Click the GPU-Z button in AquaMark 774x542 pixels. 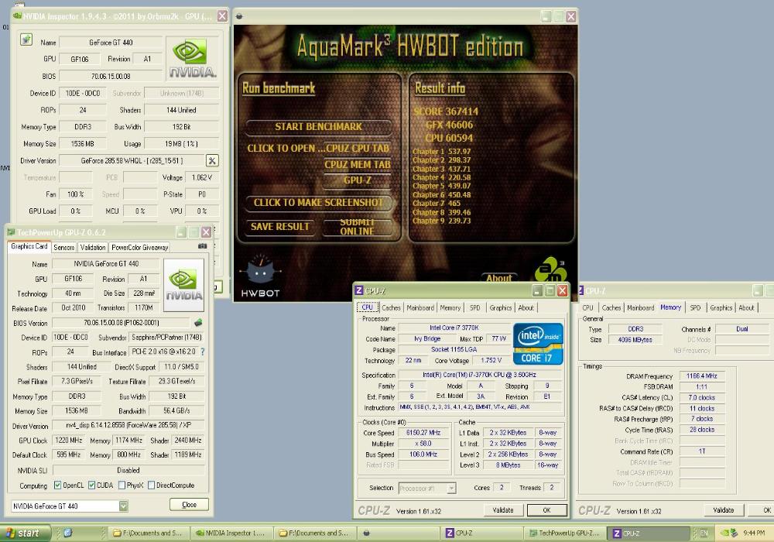tap(358, 180)
